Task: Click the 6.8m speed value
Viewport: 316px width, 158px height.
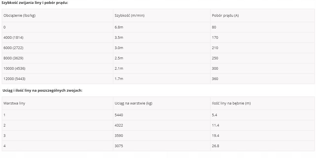Action: pos(119,27)
